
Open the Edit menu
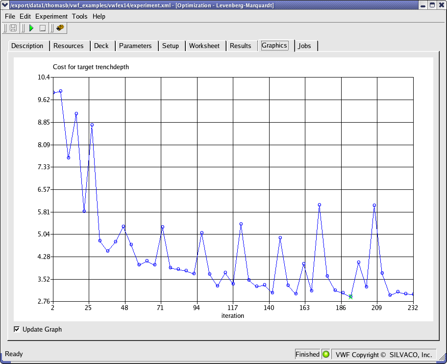25,17
